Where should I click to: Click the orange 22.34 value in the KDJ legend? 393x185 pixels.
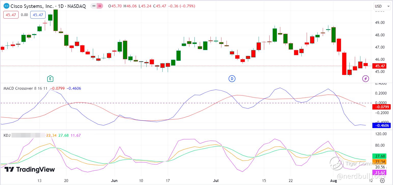point(51,135)
